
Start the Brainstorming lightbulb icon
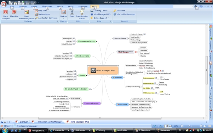pyautogui.click(x=82, y=12)
